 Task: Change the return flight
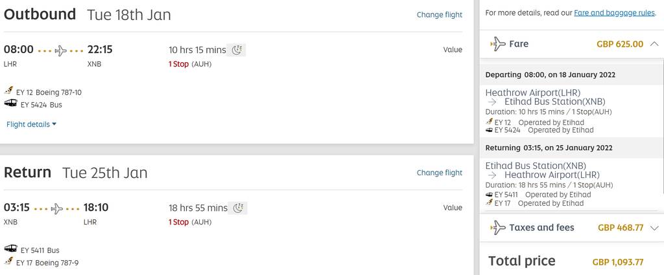439,173
